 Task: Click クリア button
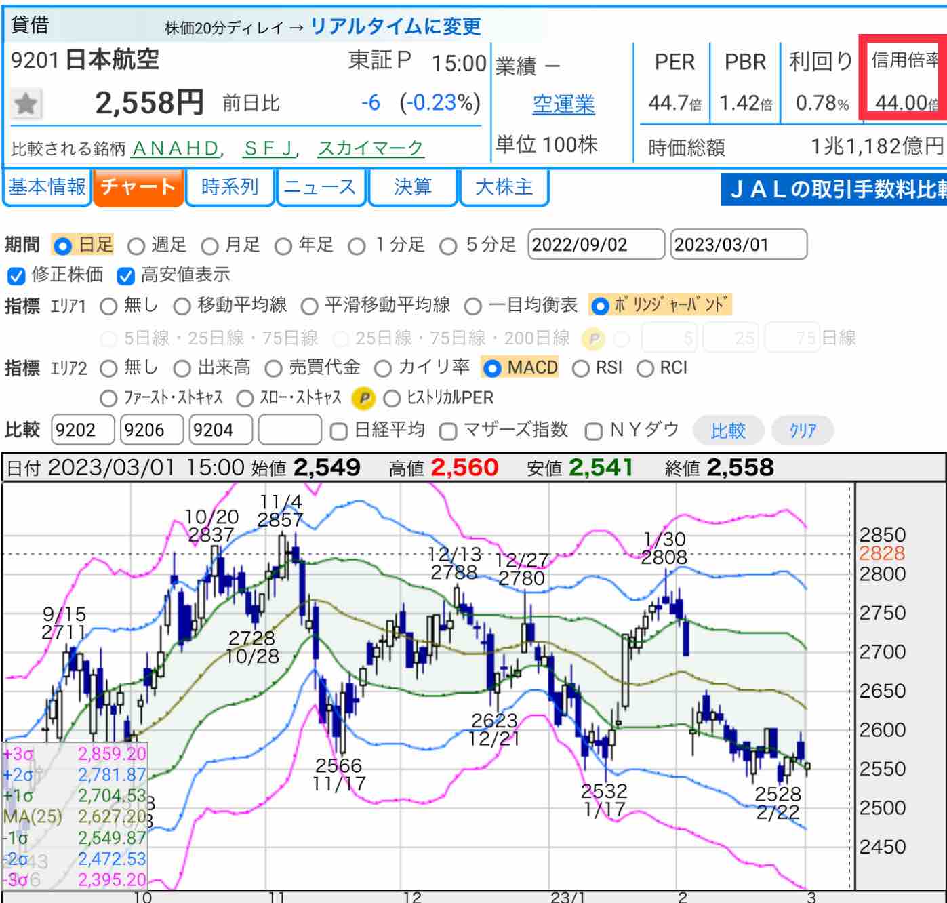pyautogui.click(x=803, y=430)
